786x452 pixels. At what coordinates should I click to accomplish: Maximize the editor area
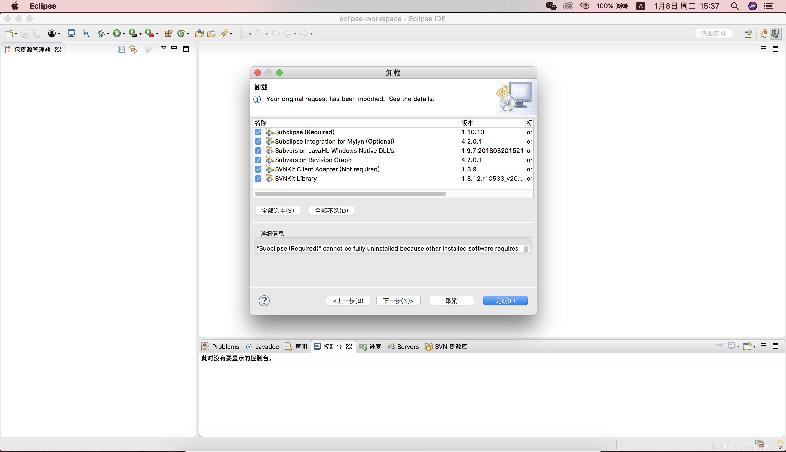click(x=775, y=49)
